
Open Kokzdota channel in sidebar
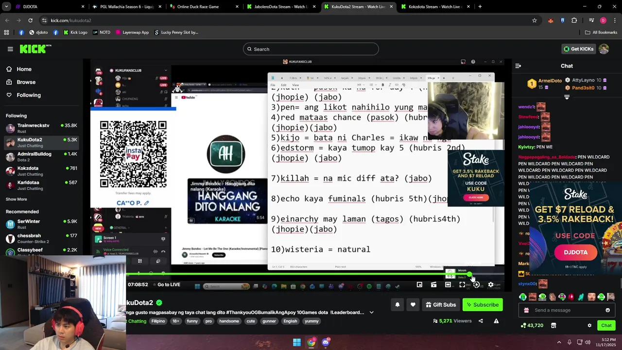(x=41, y=171)
